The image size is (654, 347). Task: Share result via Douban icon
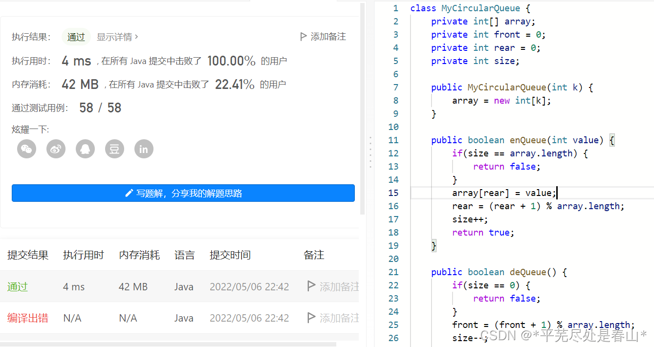[114, 149]
